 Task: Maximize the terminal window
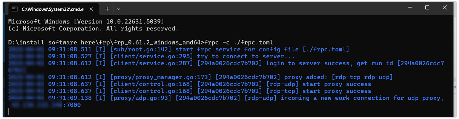point(427,8)
